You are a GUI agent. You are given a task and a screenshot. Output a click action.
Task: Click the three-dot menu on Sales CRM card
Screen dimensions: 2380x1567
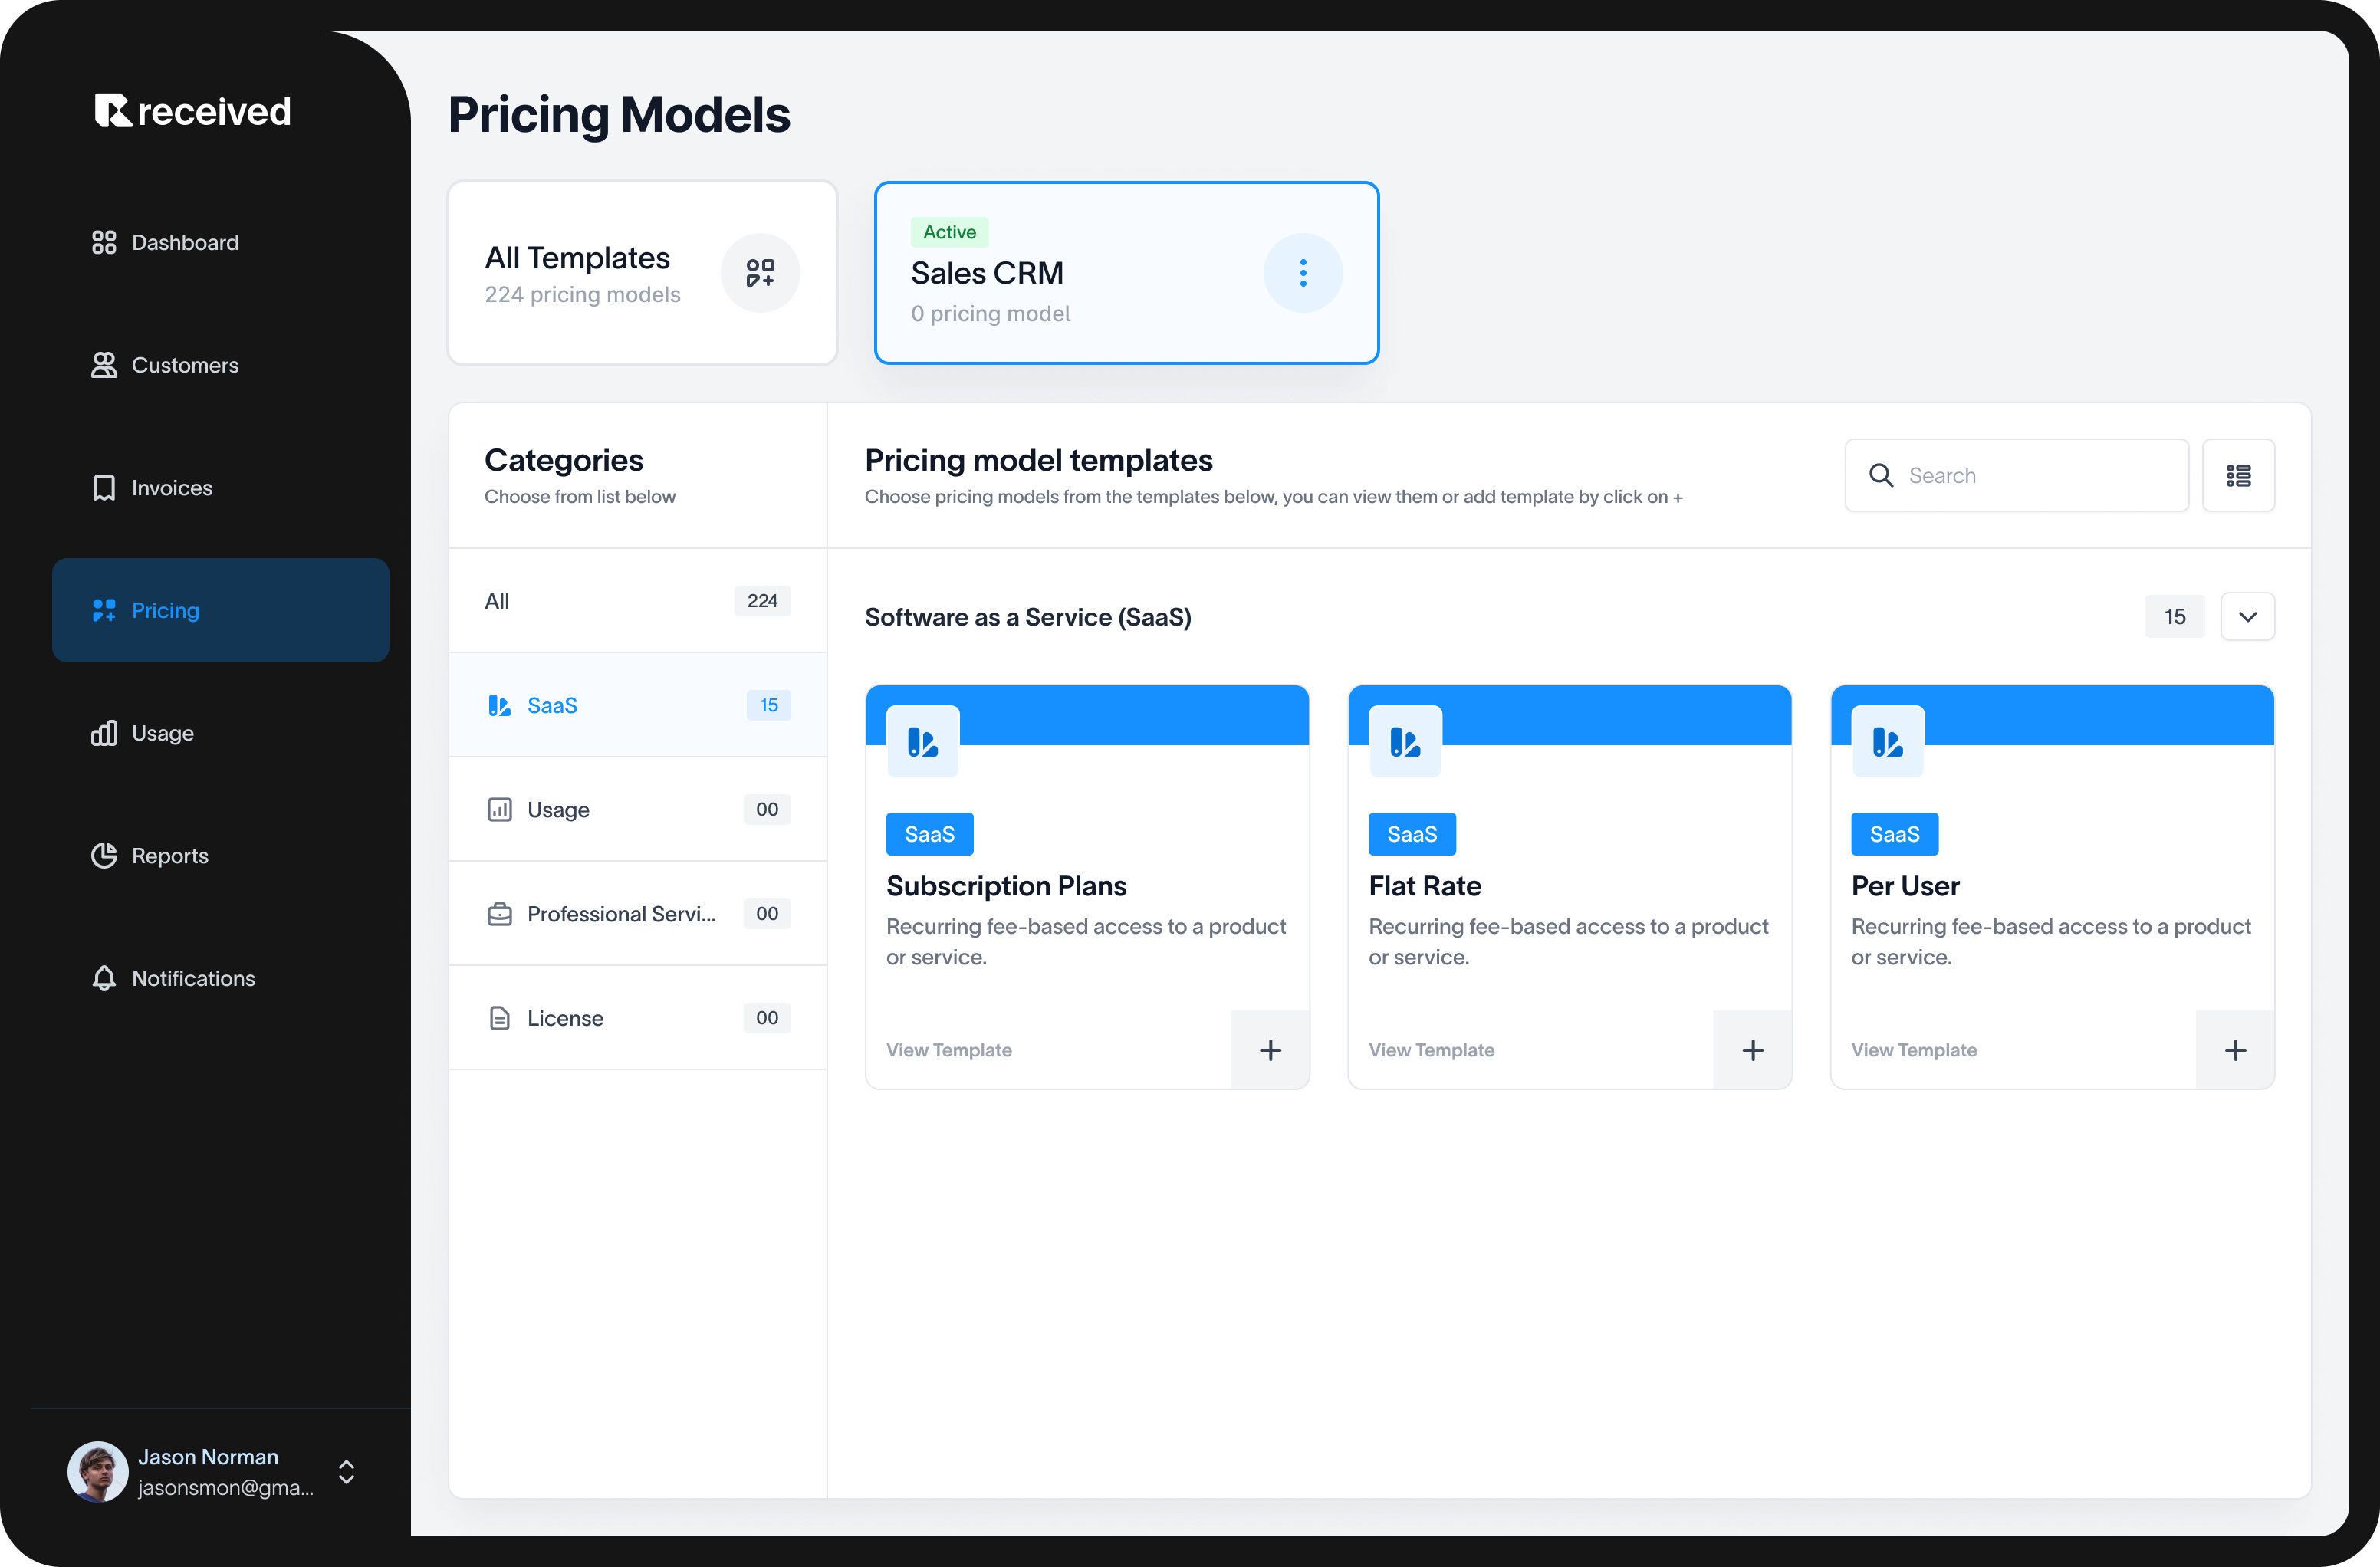[x=1302, y=273]
